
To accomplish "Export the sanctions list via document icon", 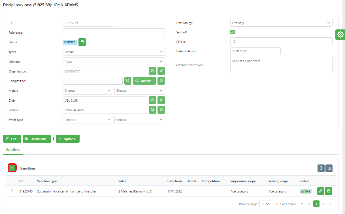I will 321,168.
